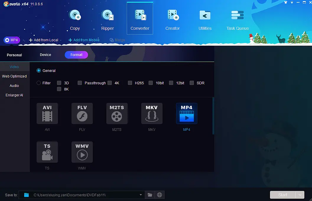Tick the 8K checkbox

point(59,89)
